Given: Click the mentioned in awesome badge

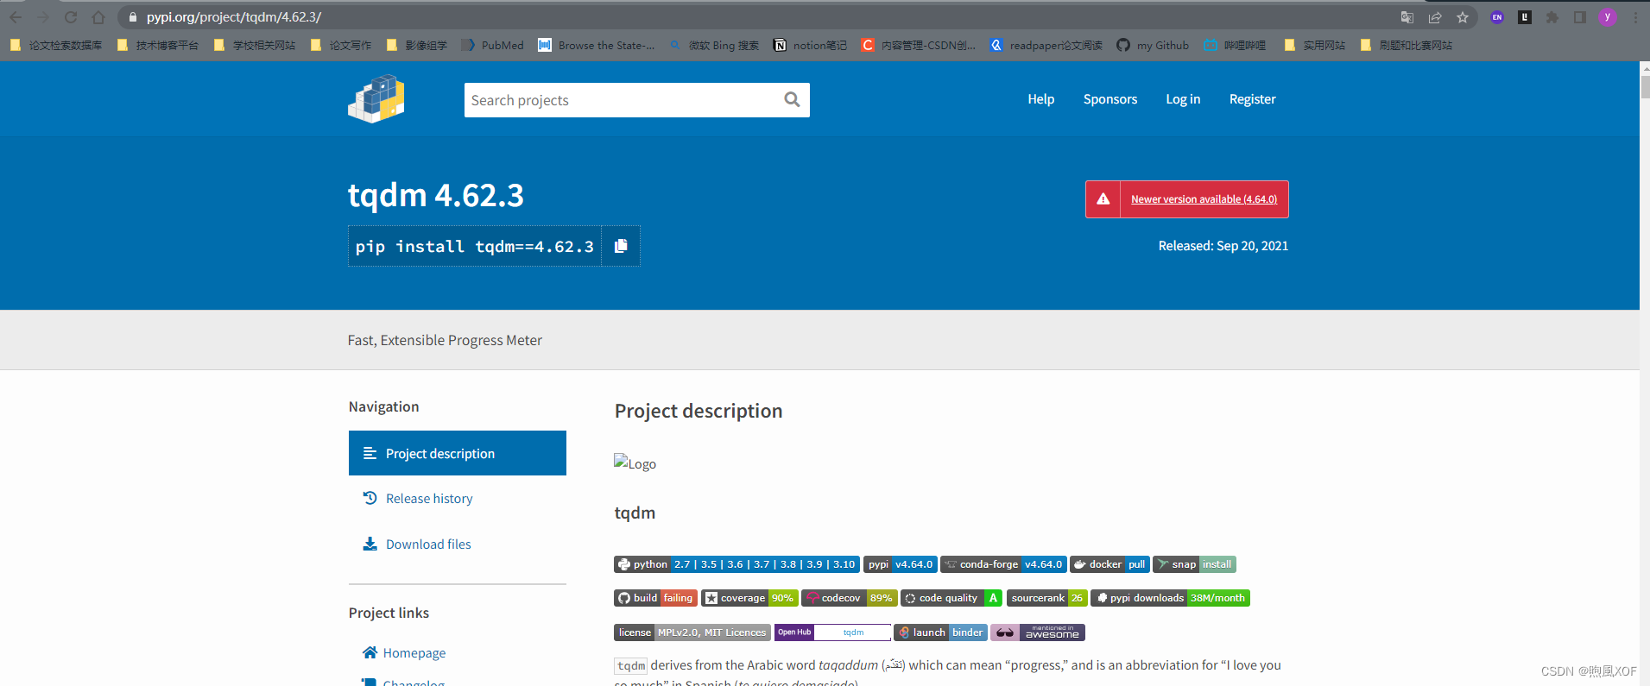Looking at the screenshot, I should pos(1037,633).
